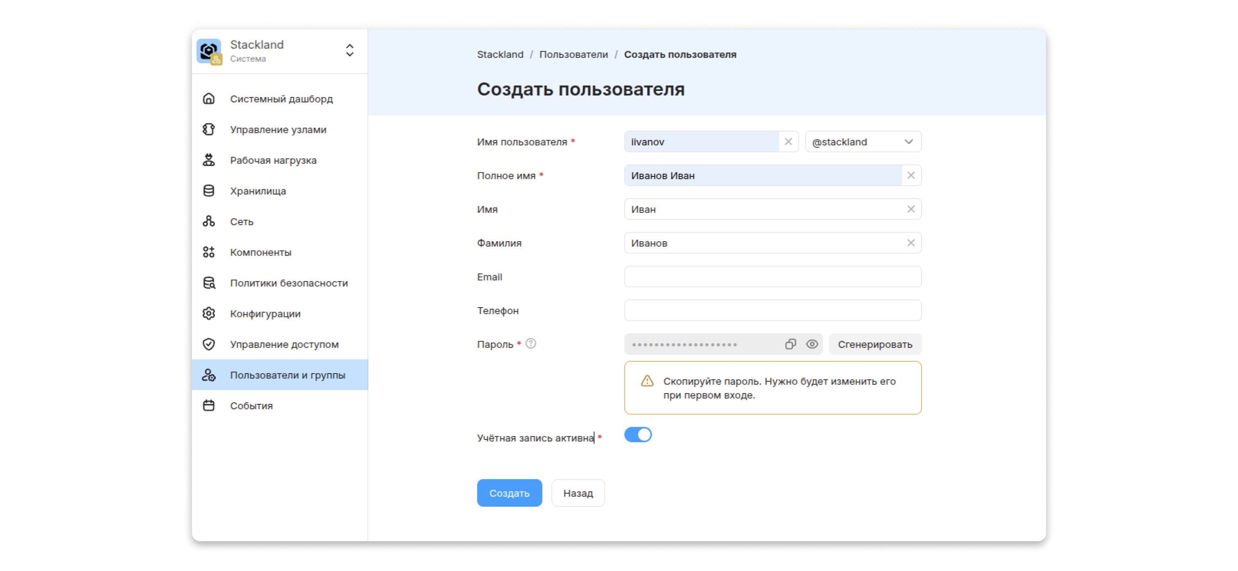The image size is (1238, 571).
Task: Click the database icon next to Хранилища
Action: coord(208,191)
